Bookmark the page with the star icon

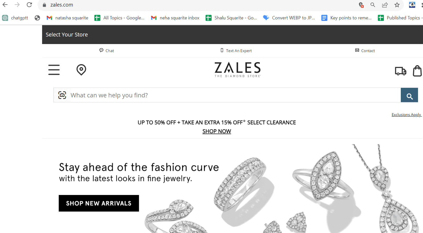[397, 5]
